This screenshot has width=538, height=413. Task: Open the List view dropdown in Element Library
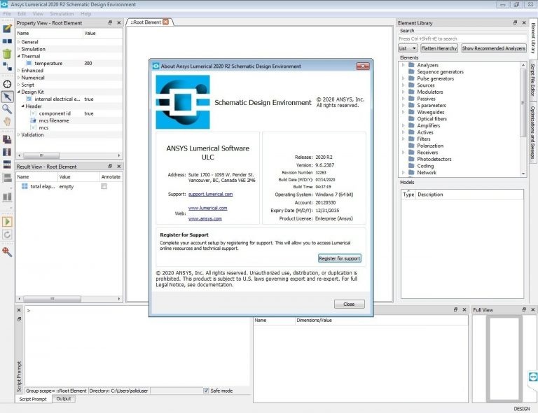(408, 48)
